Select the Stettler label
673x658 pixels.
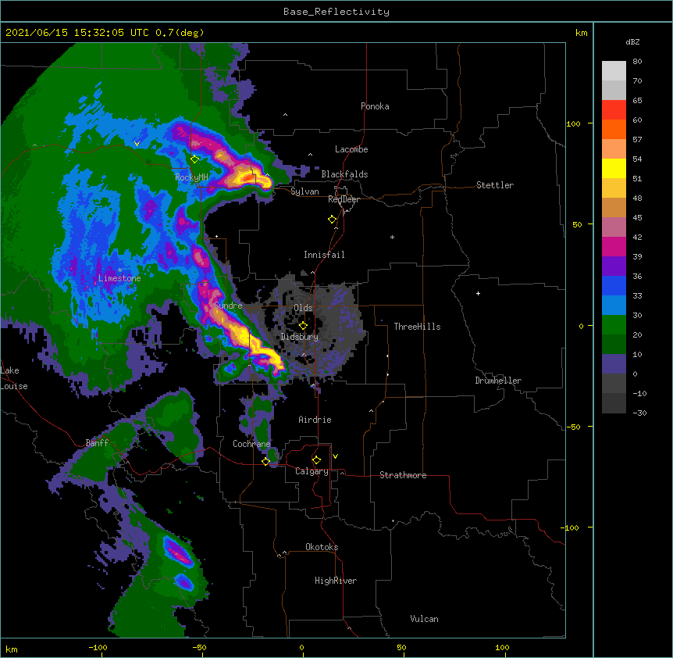point(494,185)
